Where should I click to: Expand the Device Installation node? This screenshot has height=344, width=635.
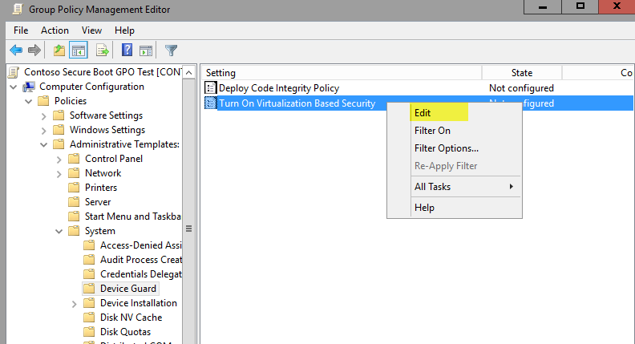[x=74, y=303]
